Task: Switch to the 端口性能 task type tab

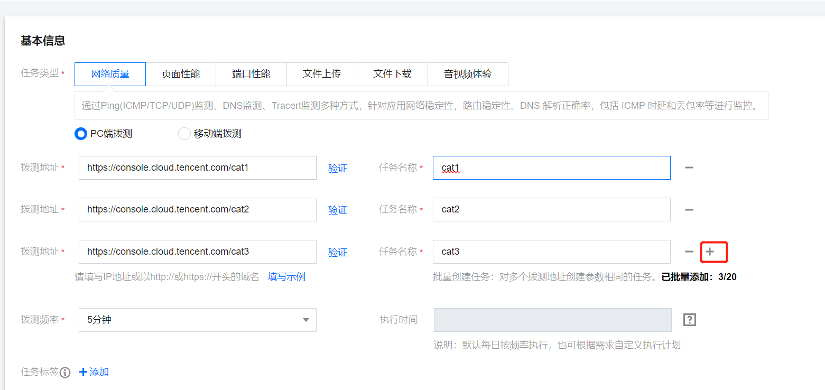Action: tap(252, 74)
